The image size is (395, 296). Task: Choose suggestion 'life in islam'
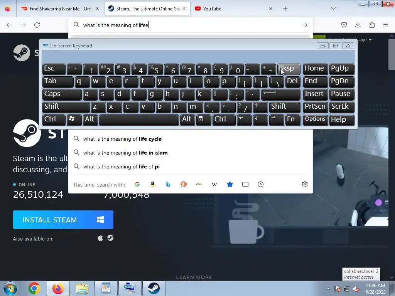(x=191, y=153)
